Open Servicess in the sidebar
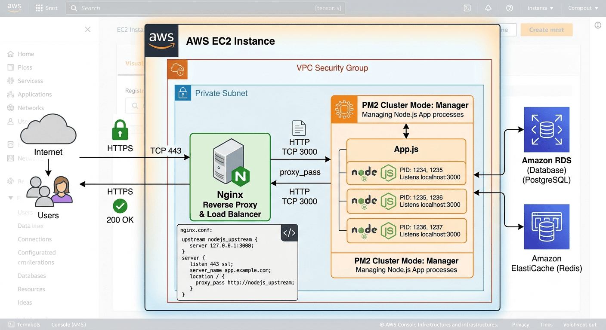 click(x=30, y=81)
